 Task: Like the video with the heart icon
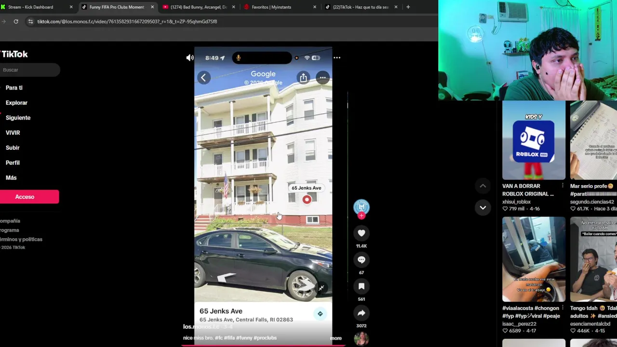coord(361,233)
